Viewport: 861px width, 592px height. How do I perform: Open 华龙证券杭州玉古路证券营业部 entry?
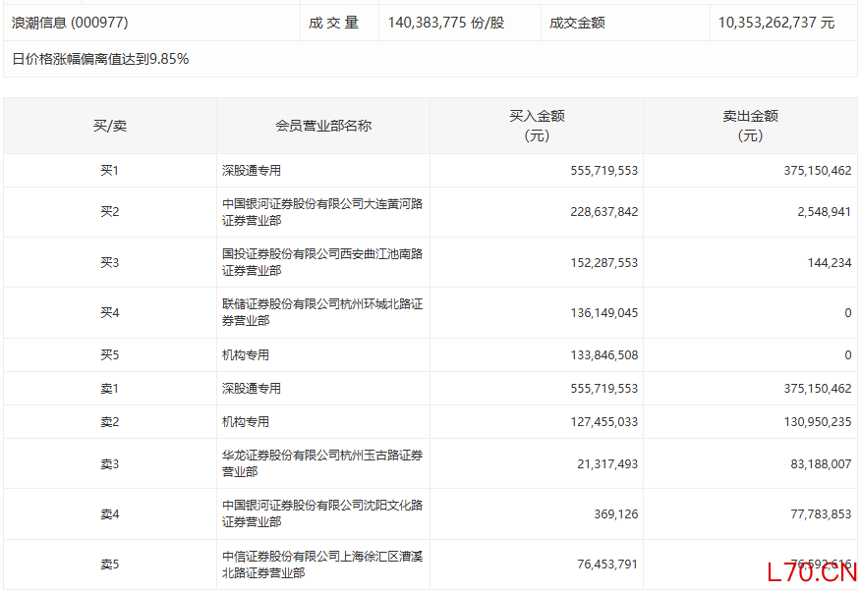coord(321,462)
